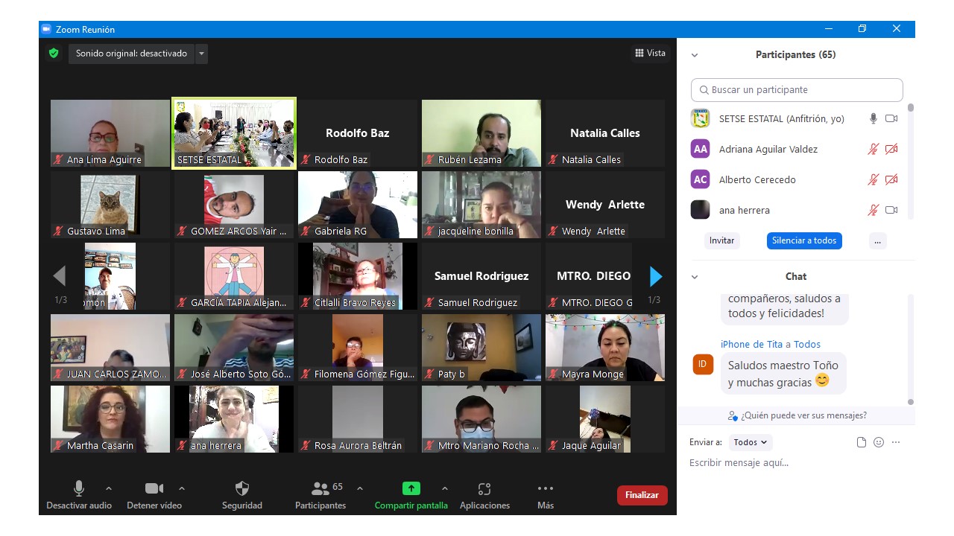Image resolution: width=954 pixels, height=536 pixels.
Task: Select Wendy Arlette participant tile
Action: (x=605, y=205)
